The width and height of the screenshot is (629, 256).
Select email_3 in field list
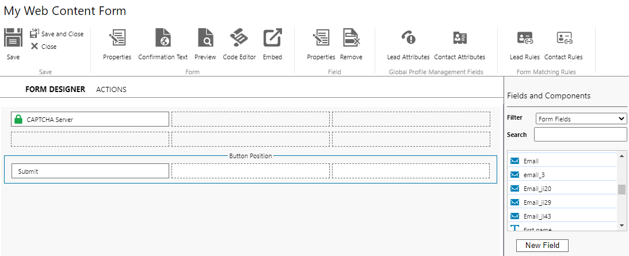pos(562,174)
